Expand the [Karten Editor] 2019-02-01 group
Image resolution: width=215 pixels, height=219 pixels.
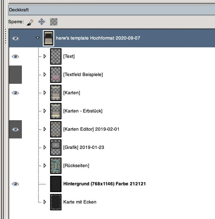coord(45,129)
